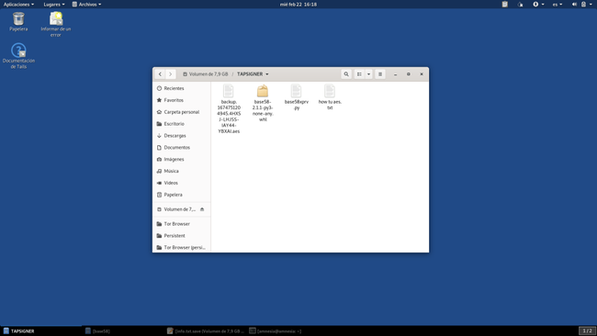Switch to the amnesia terminal window in taskbar
The height and width of the screenshot is (336, 597).
point(276,331)
